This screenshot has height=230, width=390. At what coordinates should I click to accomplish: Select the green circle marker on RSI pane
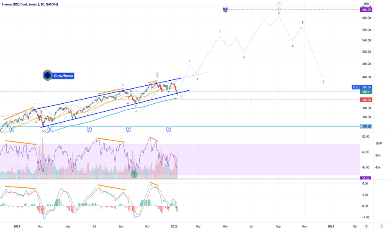pyautogui.click(x=134, y=174)
